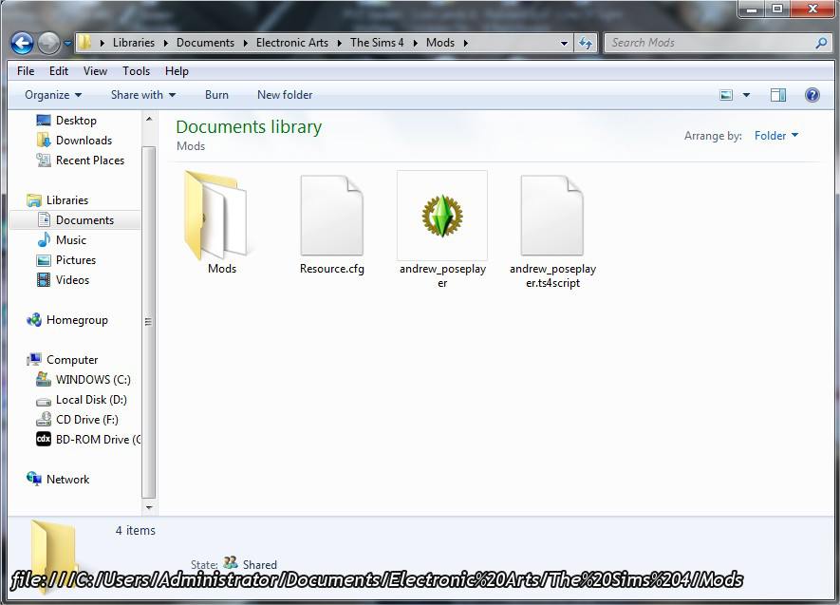The width and height of the screenshot is (840, 605).
Task: Select Downloads in the navigation pane
Action: (x=84, y=141)
